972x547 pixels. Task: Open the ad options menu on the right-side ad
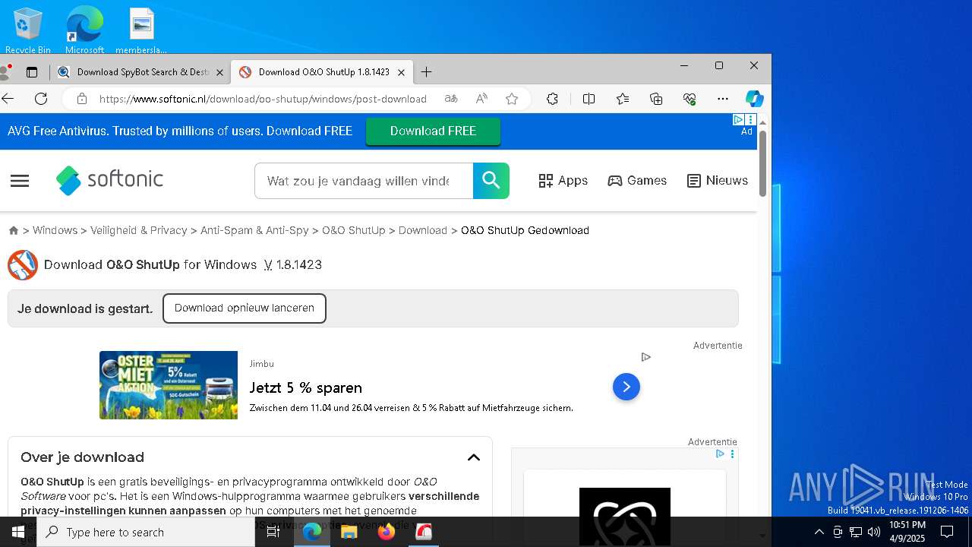(x=732, y=454)
